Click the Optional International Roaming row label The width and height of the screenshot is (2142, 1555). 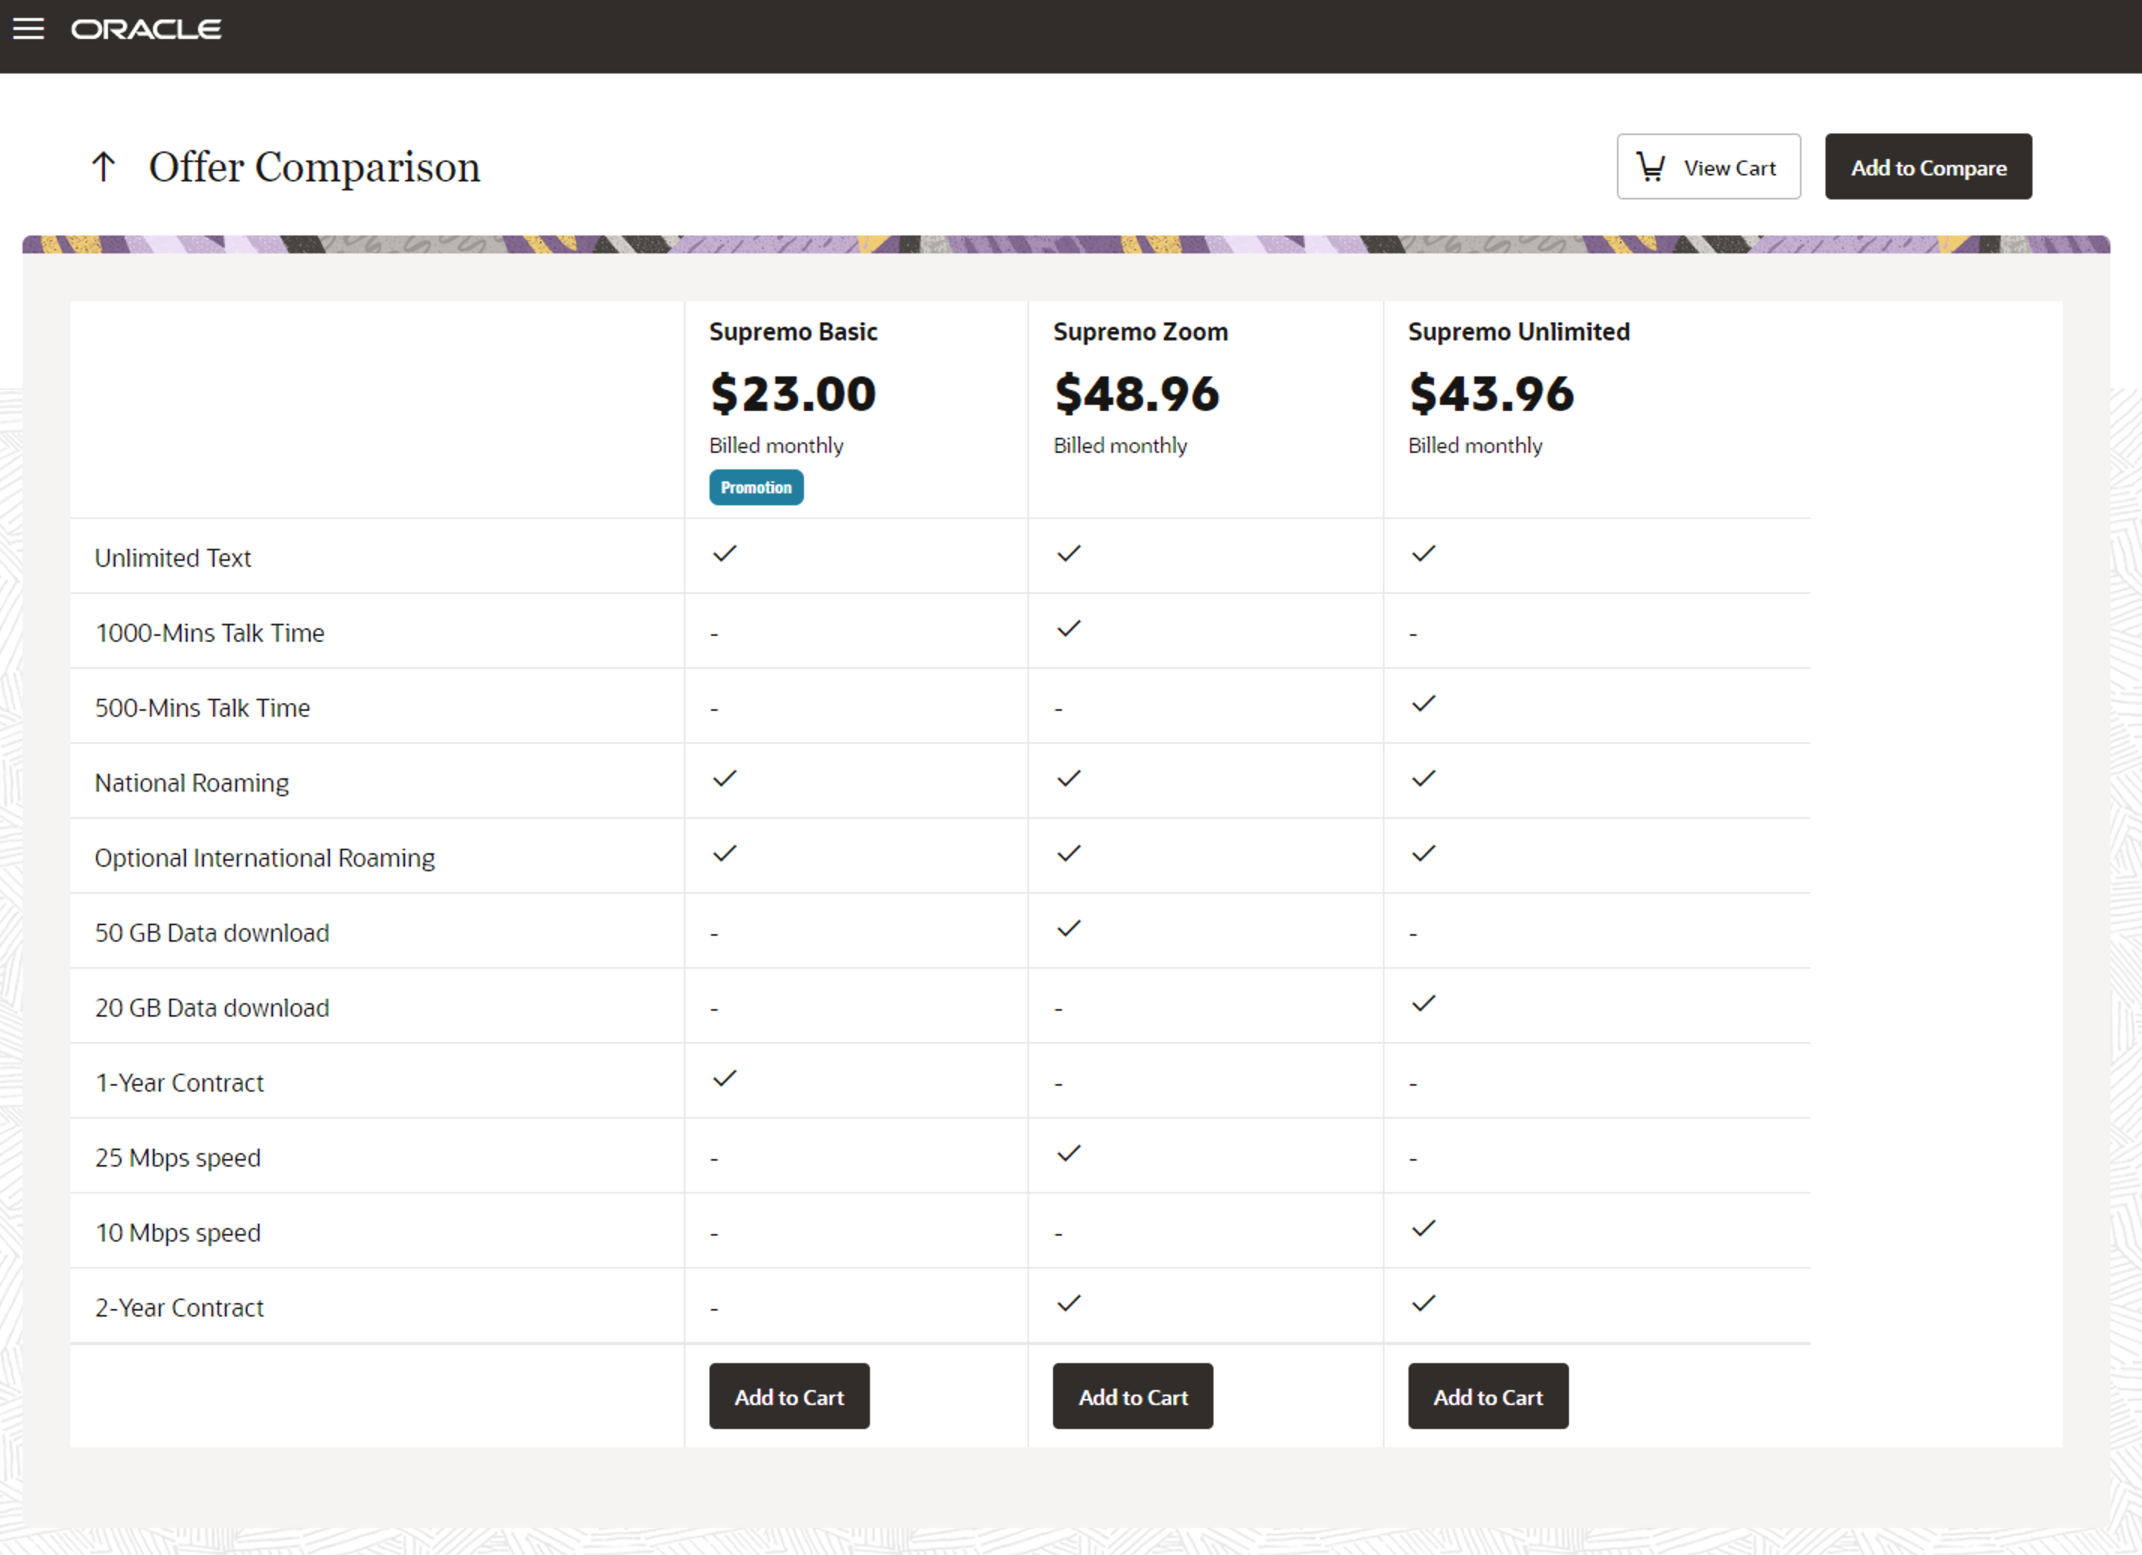(265, 857)
